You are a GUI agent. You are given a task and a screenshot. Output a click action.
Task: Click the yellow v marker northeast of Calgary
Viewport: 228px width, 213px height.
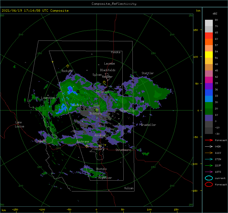pyautogui.click(x=105, y=145)
